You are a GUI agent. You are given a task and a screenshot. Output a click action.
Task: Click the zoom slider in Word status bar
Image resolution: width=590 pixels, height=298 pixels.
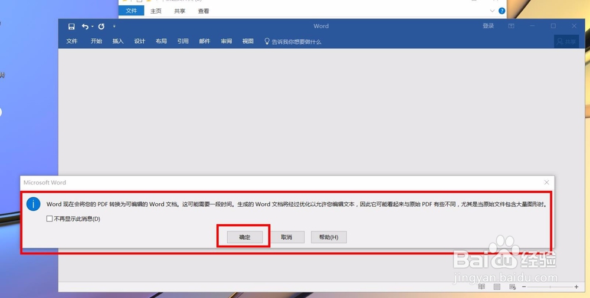click(x=550, y=287)
